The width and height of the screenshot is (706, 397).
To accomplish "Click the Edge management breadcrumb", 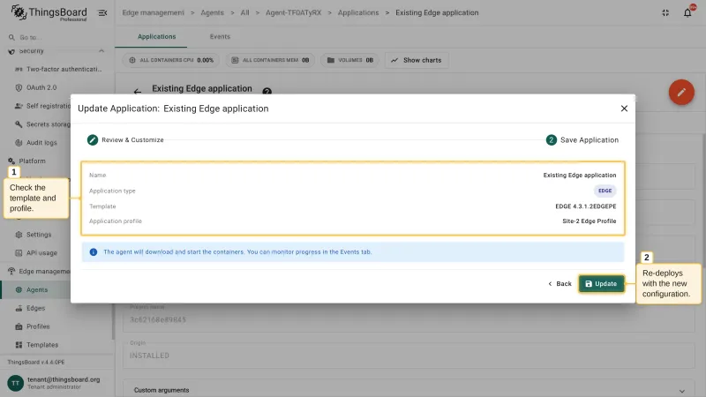I will [x=153, y=12].
